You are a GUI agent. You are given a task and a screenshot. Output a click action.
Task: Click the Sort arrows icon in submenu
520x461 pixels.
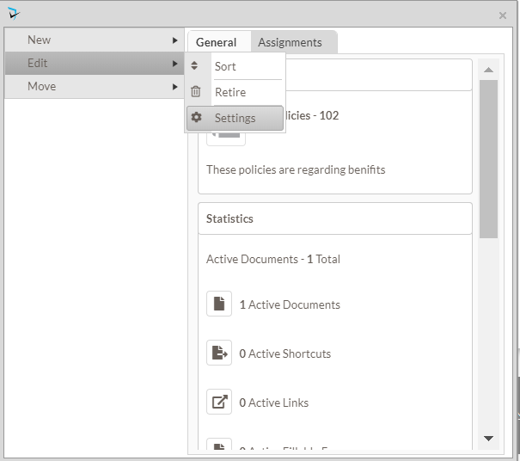195,66
